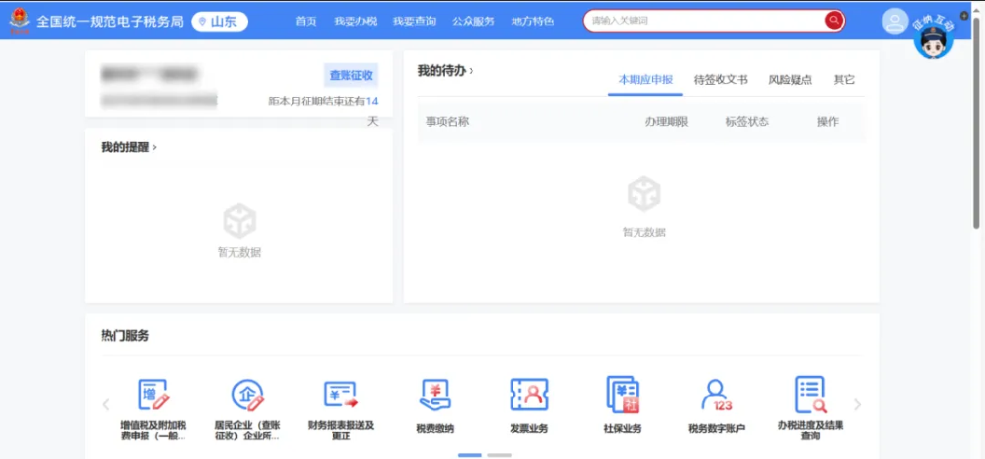Open the tax digital account (税务数字账户) icon
Viewport: 985px width, 459px height.
click(x=716, y=395)
